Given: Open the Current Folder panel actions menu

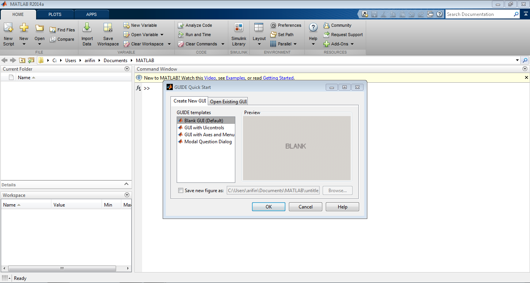Looking at the screenshot, I should point(127,69).
